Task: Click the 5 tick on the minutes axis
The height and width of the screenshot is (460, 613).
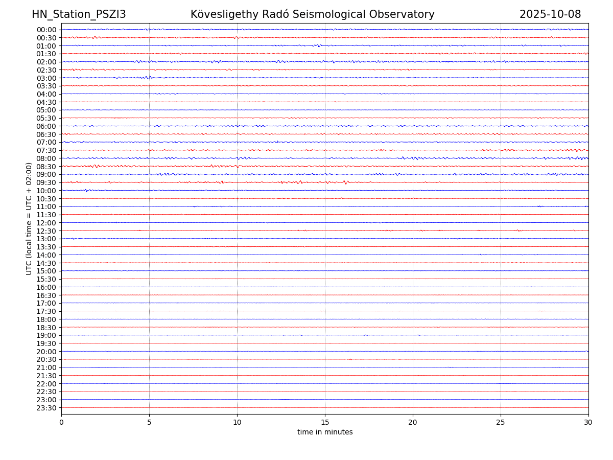Action: click(x=149, y=423)
